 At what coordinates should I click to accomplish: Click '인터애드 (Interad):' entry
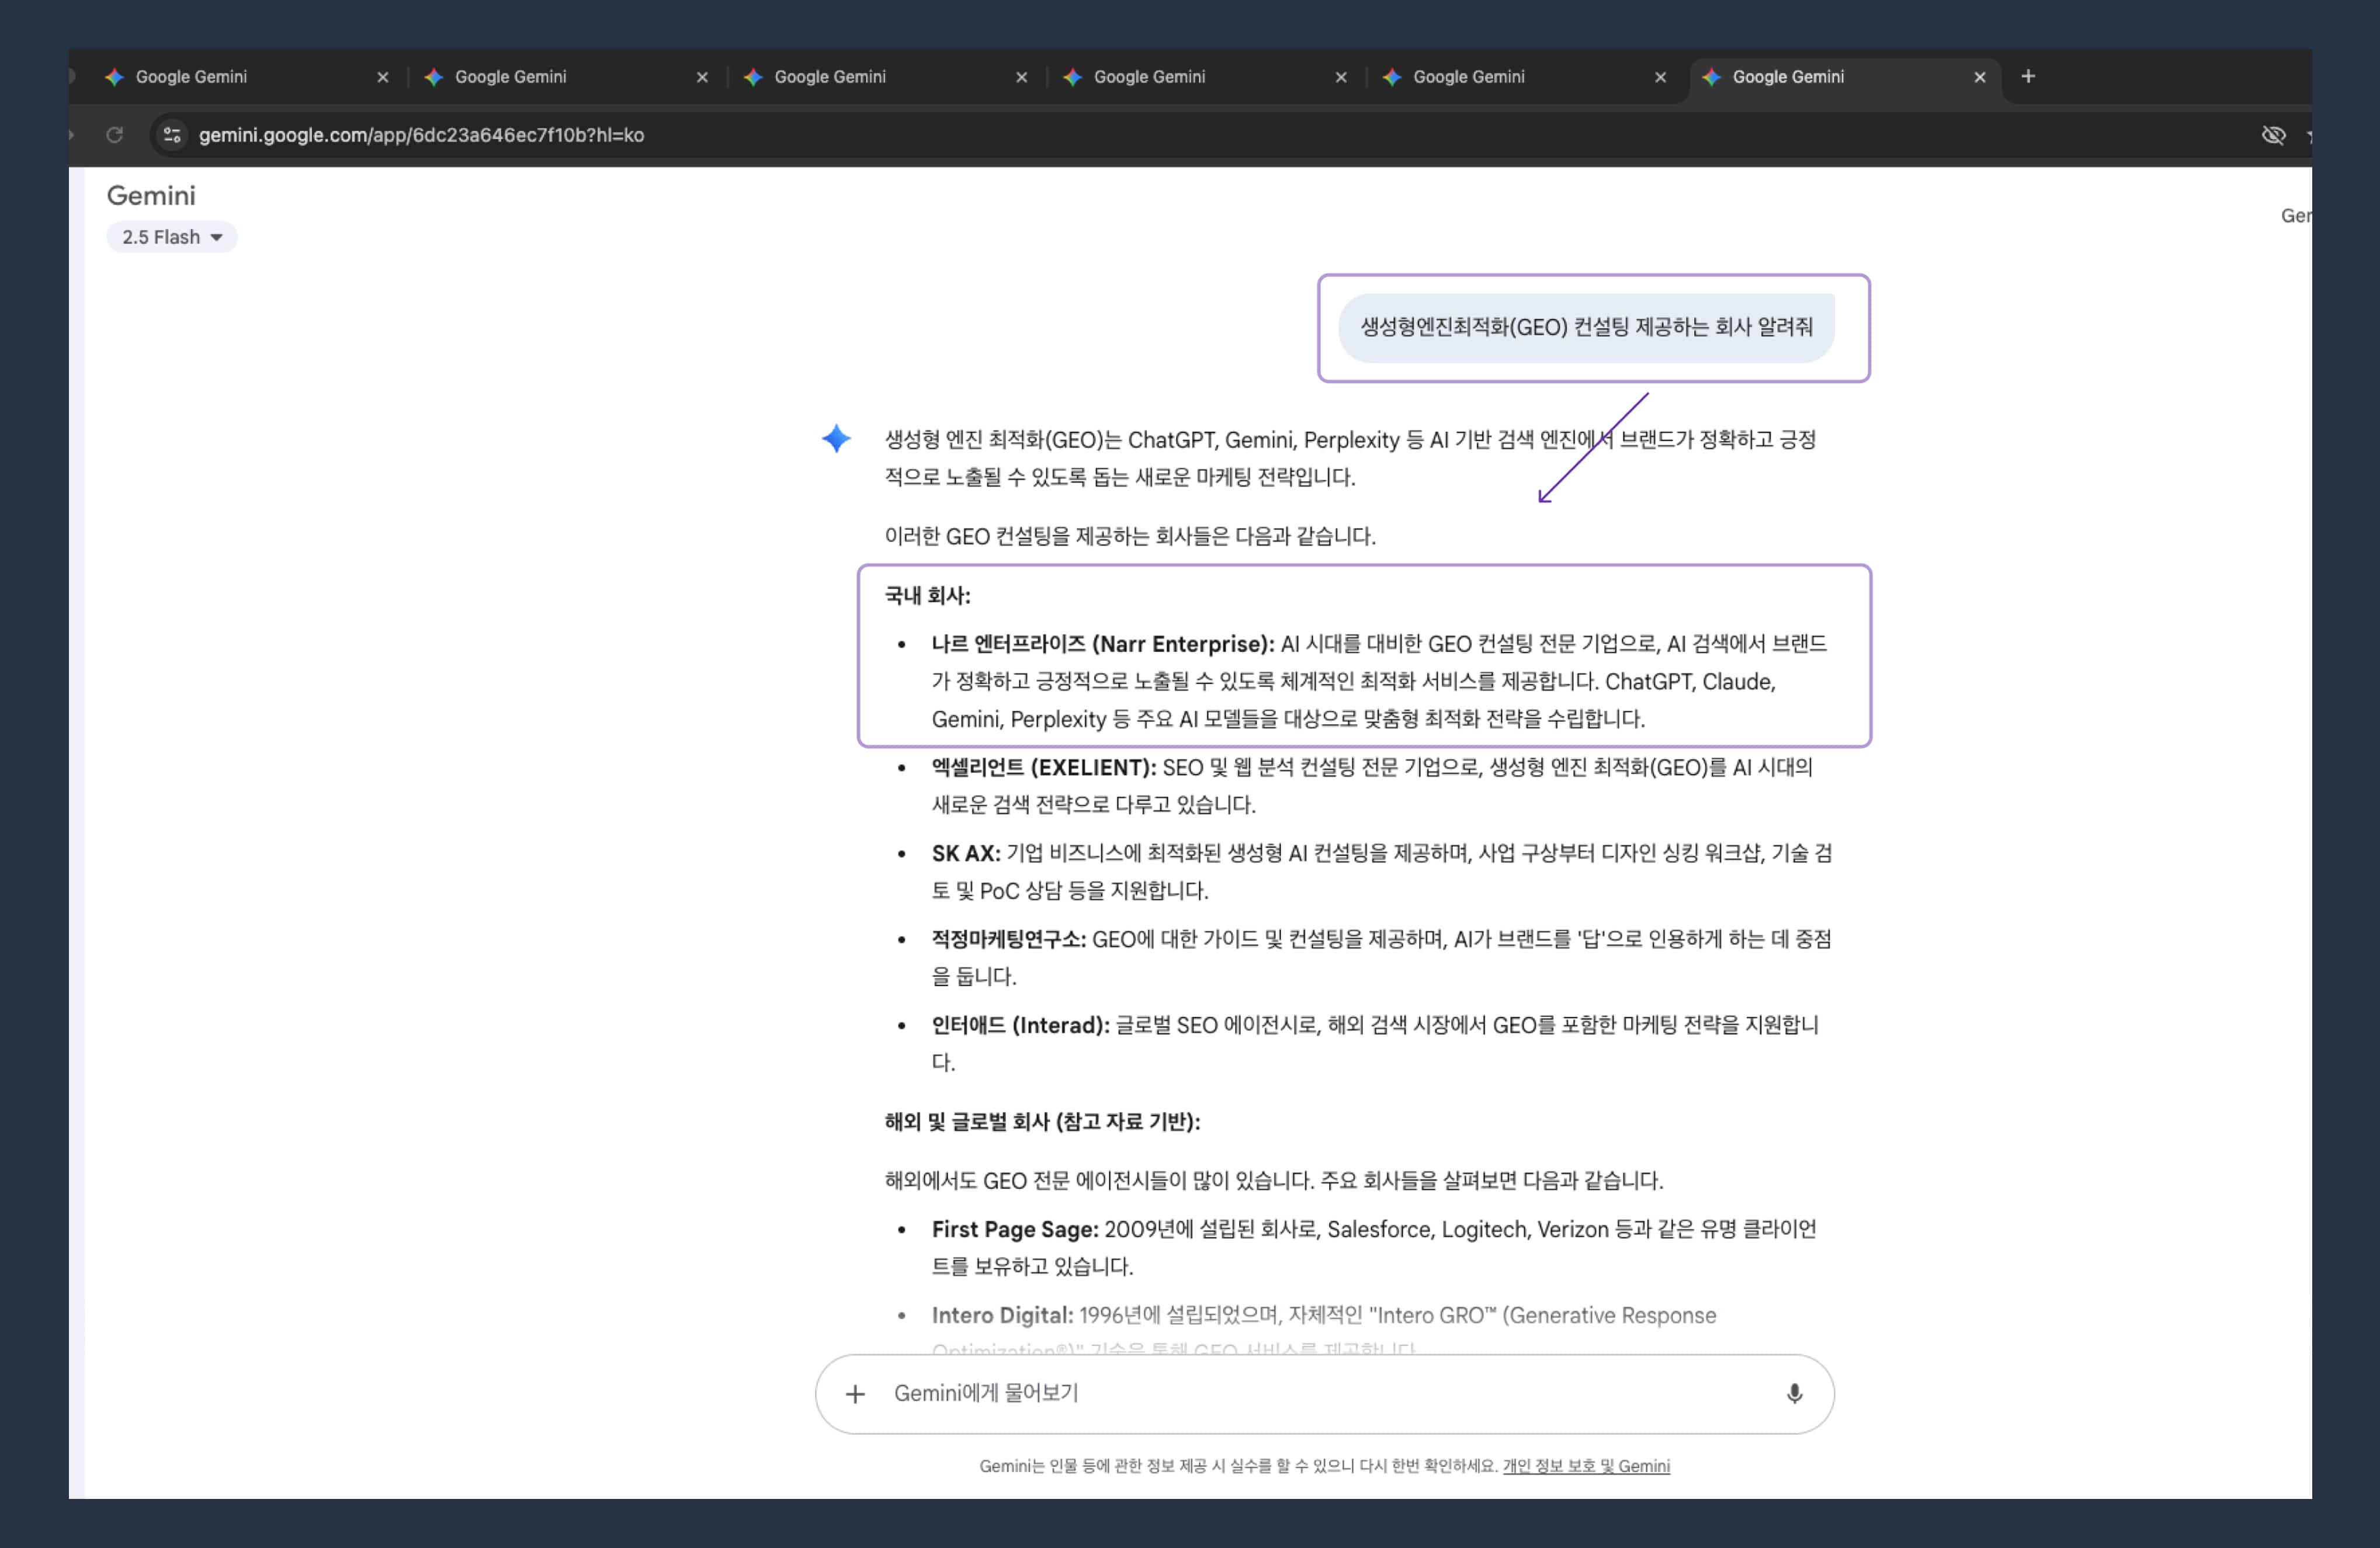tap(1020, 1025)
